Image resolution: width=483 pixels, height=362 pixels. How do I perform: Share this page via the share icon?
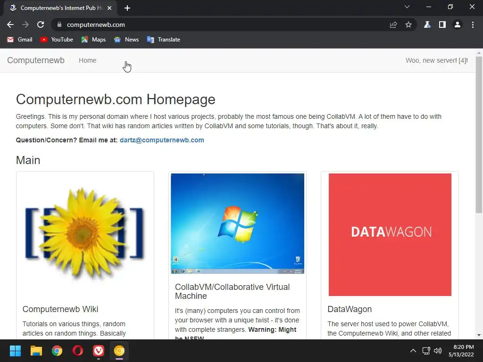[393, 25]
